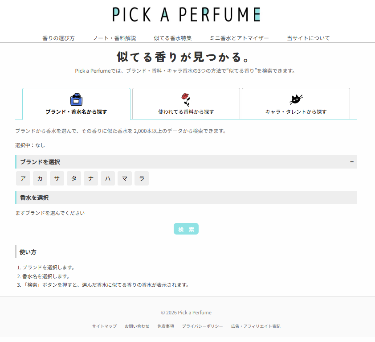Switch to 使われてる香料から探す tab
Viewport: 375px width, 342px height.
(x=186, y=111)
